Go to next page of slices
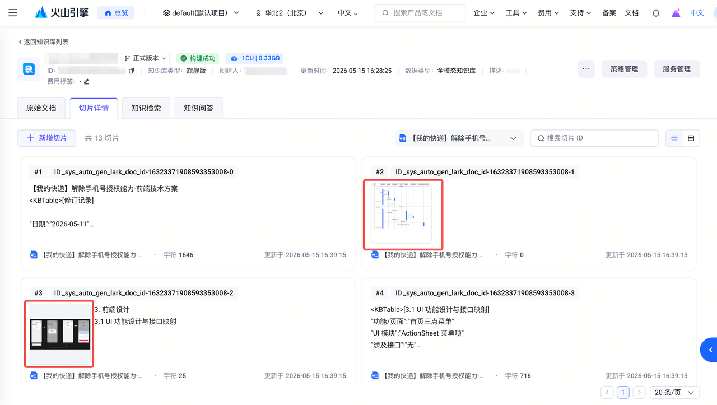Viewport: 717px width, 405px height. pos(639,393)
